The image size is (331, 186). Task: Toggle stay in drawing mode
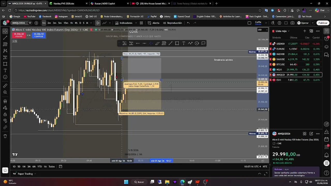(x=5, y=108)
